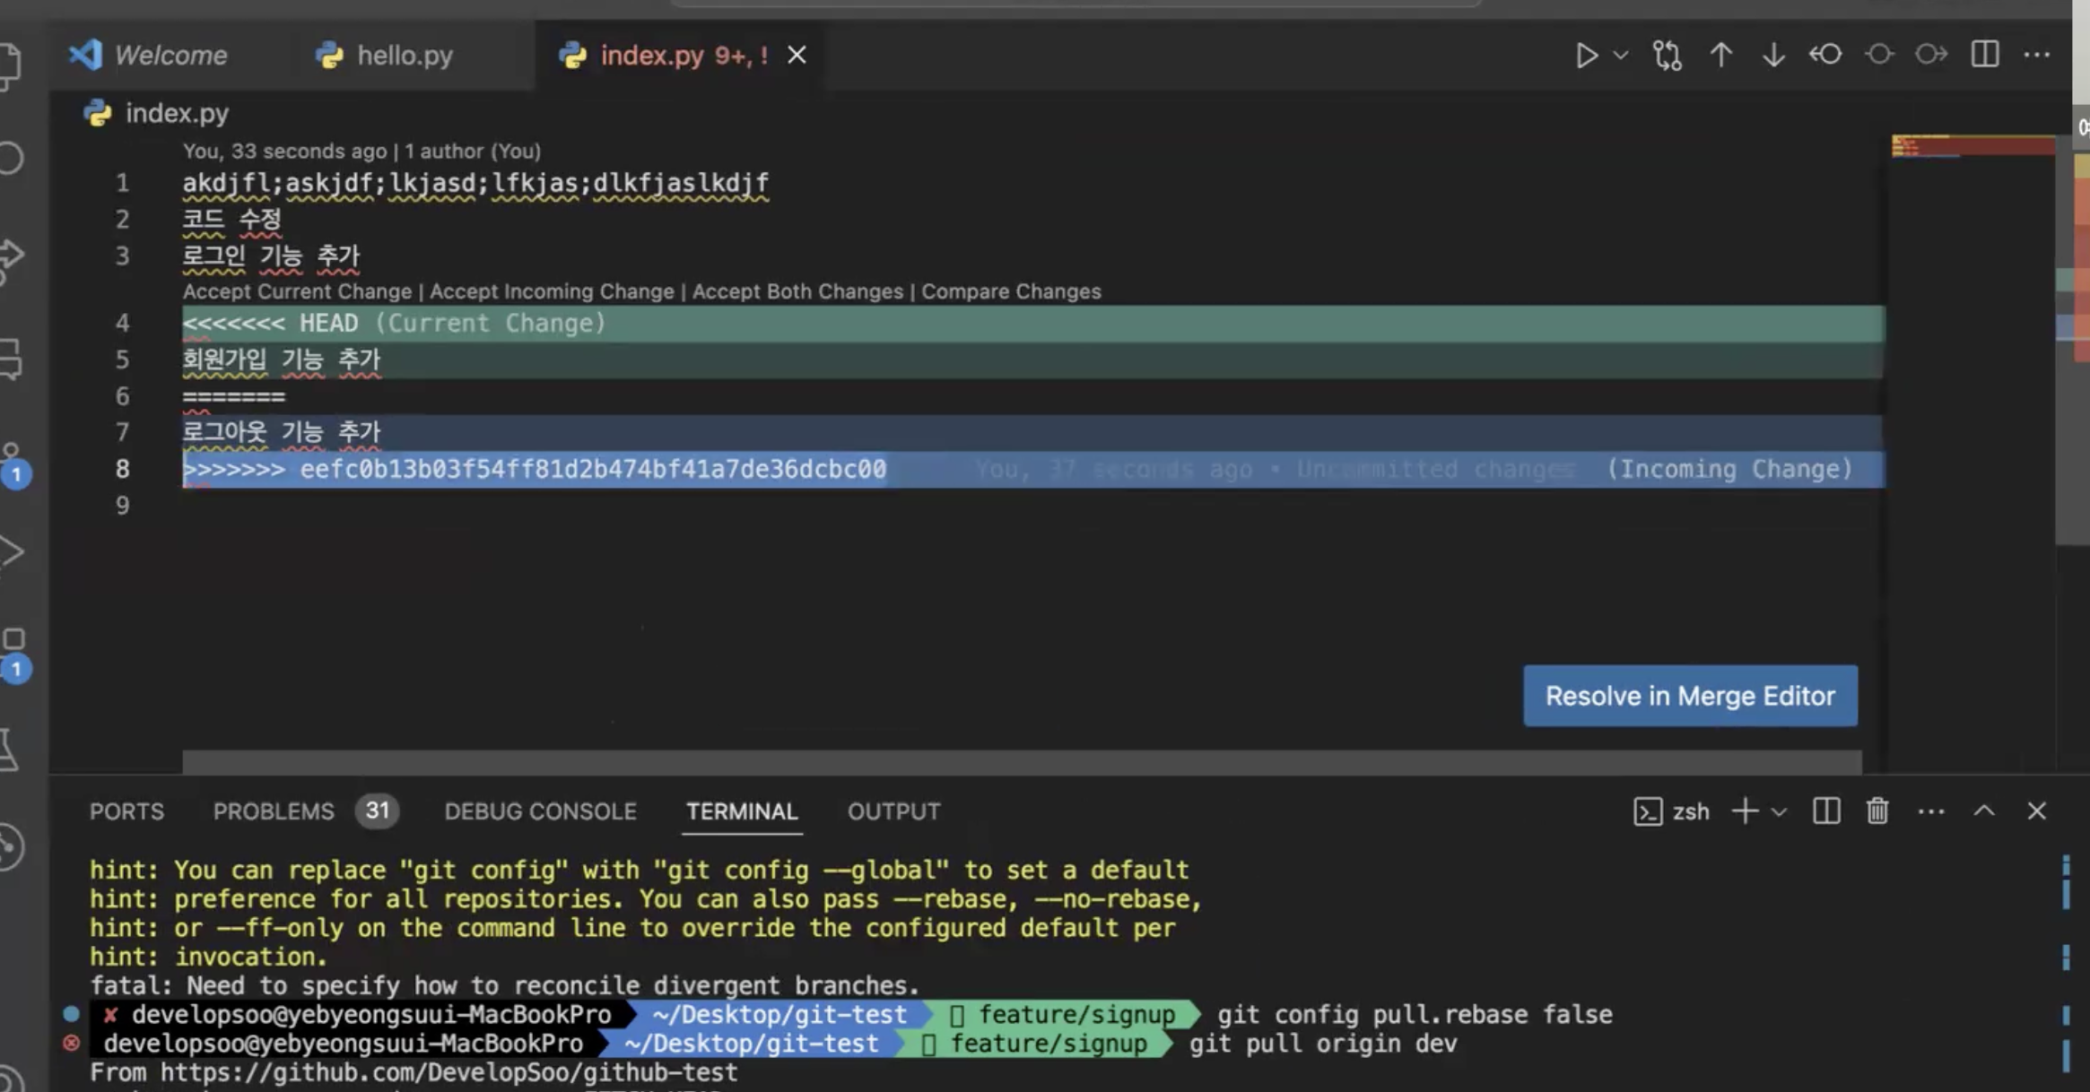Expand the new terminal profile dropdown
2090x1092 pixels.
pos(1780,812)
